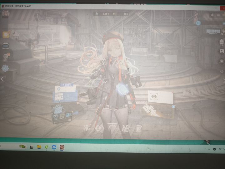Screen dimensions: 225x169
Task: Open the mail envelope icon
Action: click(218, 15)
